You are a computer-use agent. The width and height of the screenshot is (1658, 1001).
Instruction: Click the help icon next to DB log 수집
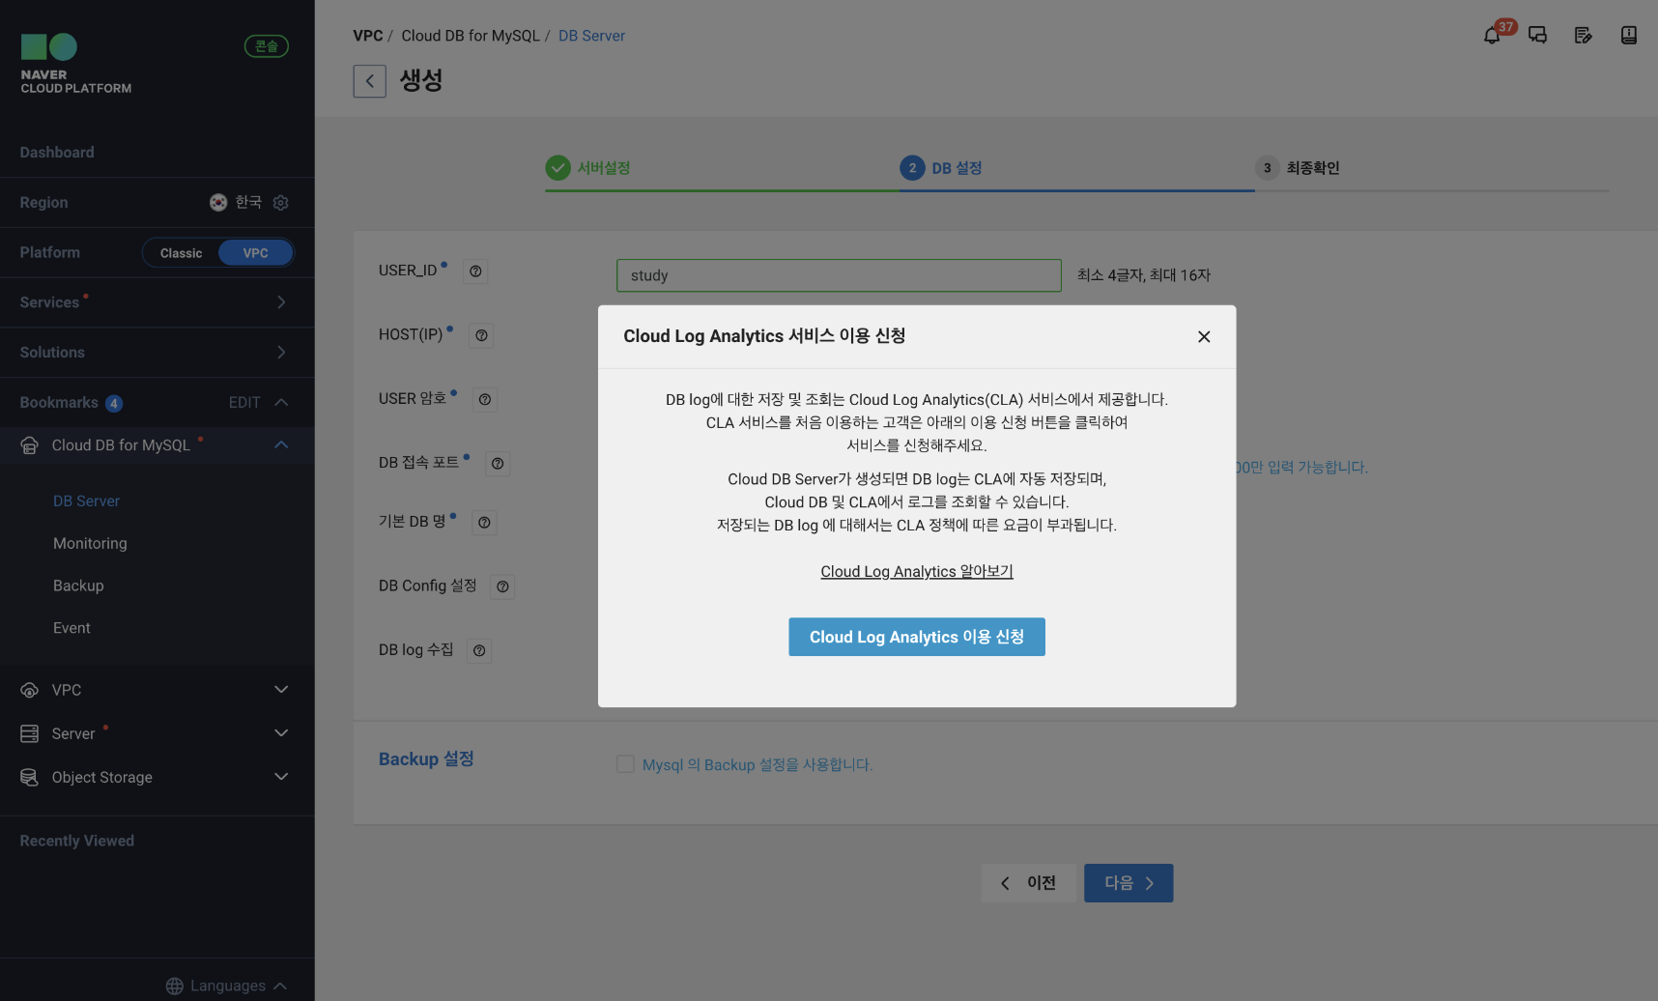pos(479,650)
